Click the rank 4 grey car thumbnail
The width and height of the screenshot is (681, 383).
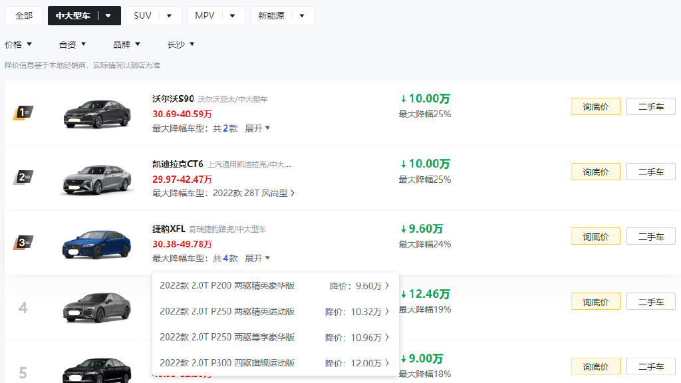point(97,308)
